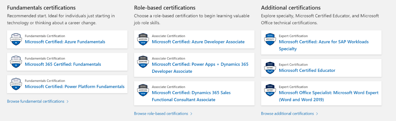The height and width of the screenshot is (121, 396).
Task: Open Microsoft Certified: Azure Developer Associate link
Action: 198,42
